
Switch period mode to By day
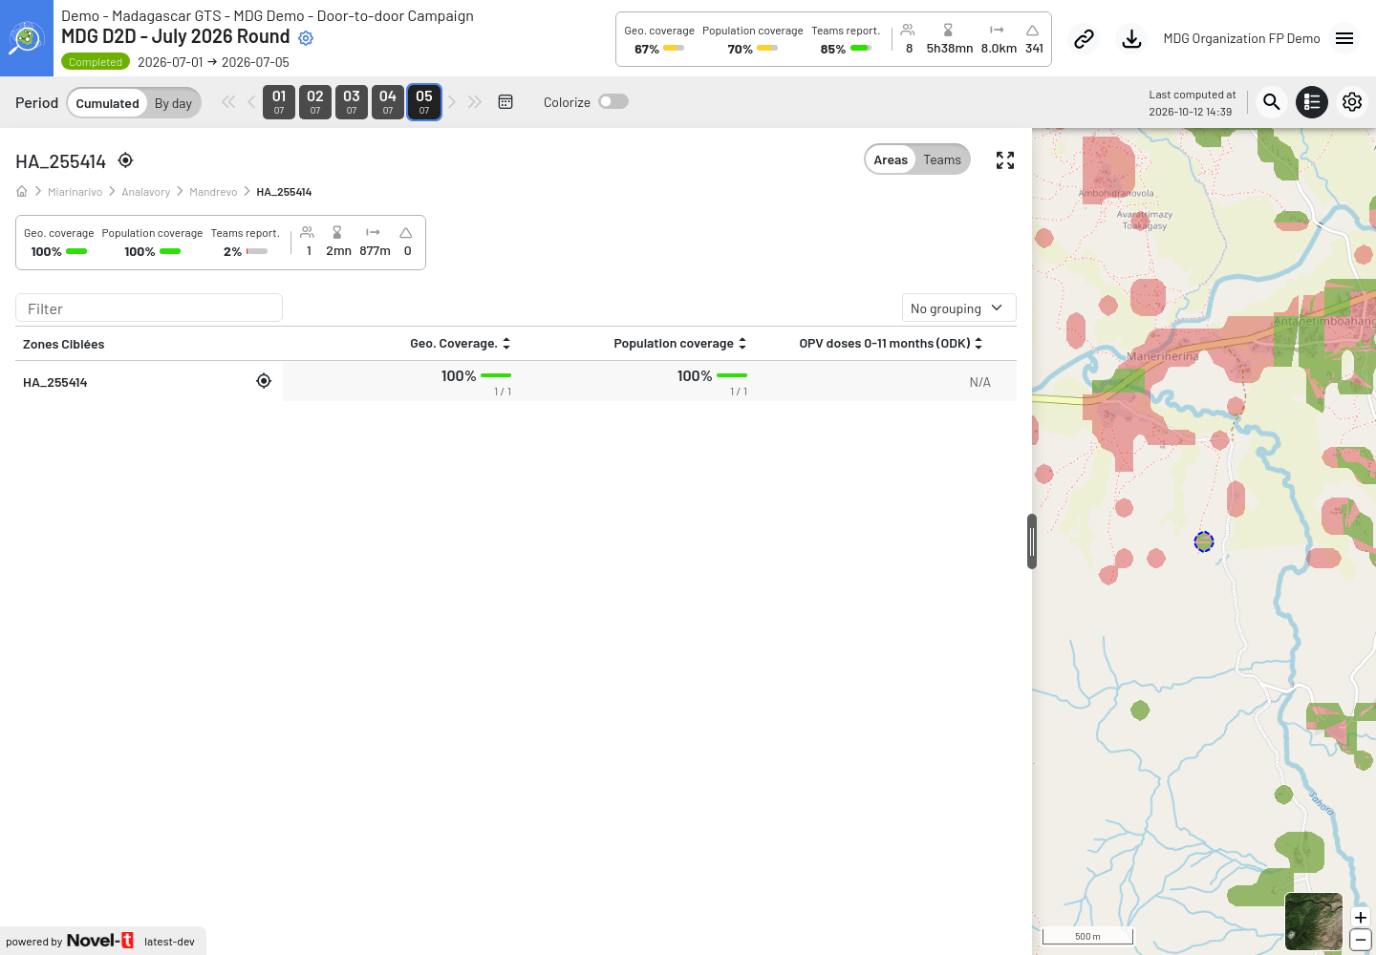(x=173, y=103)
